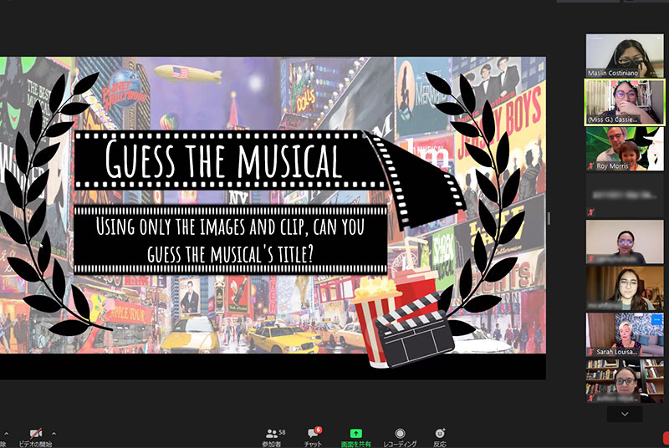Image resolution: width=669 pixels, height=448 pixels.
Task: Click the participant count '58'
Action: coord(282,432)
